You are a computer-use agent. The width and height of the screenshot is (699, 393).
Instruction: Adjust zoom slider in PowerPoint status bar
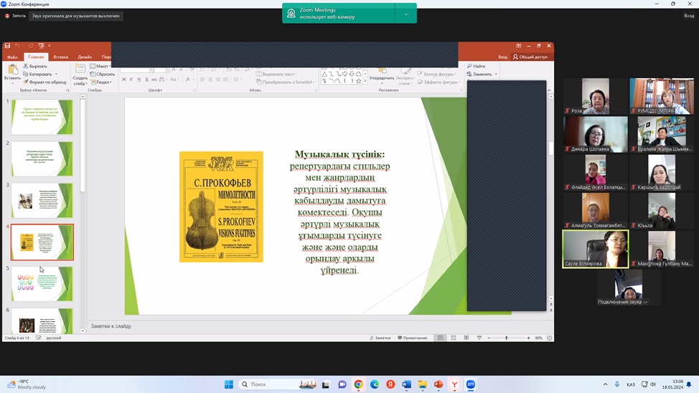click(507, 338)
